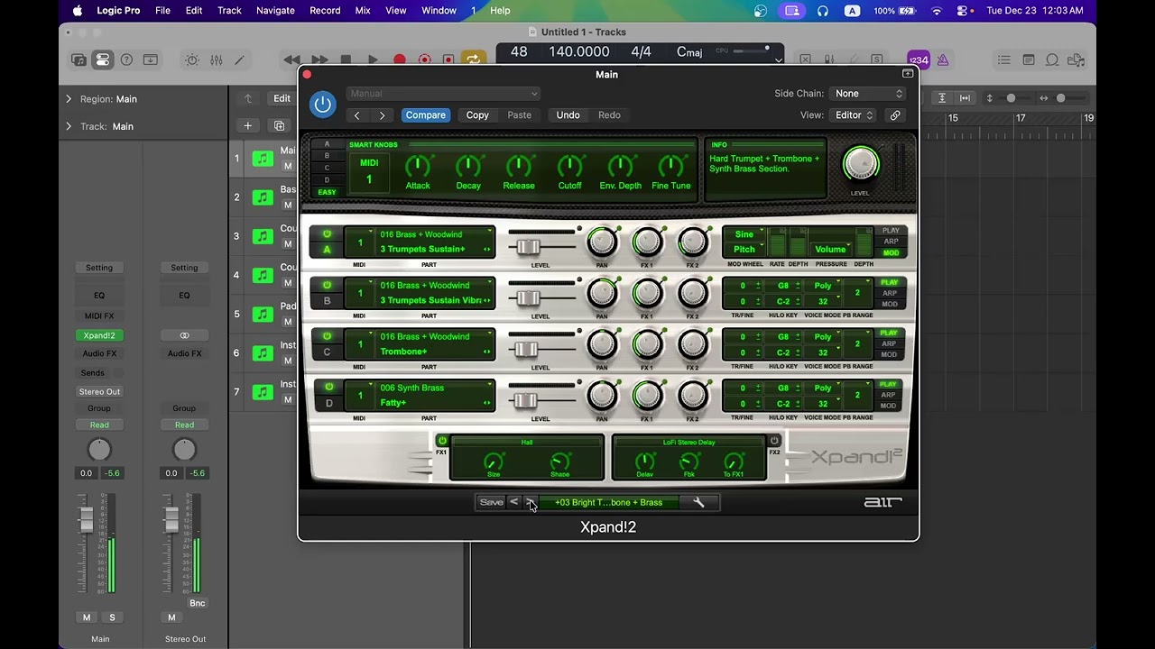Screen dimensions: 1155x649
Task: Toggle Part C power button
Action: [x=327, y=336]
